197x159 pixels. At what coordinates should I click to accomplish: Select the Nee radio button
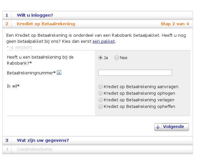116,58
